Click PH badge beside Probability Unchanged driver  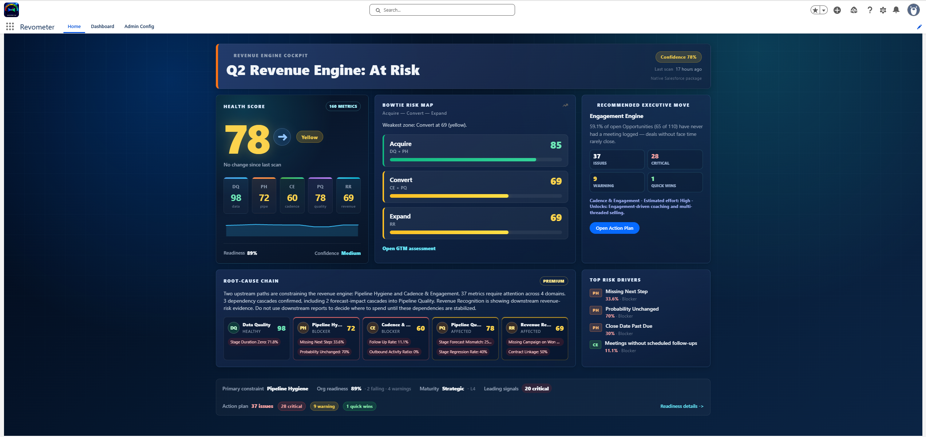click(595, 310)
